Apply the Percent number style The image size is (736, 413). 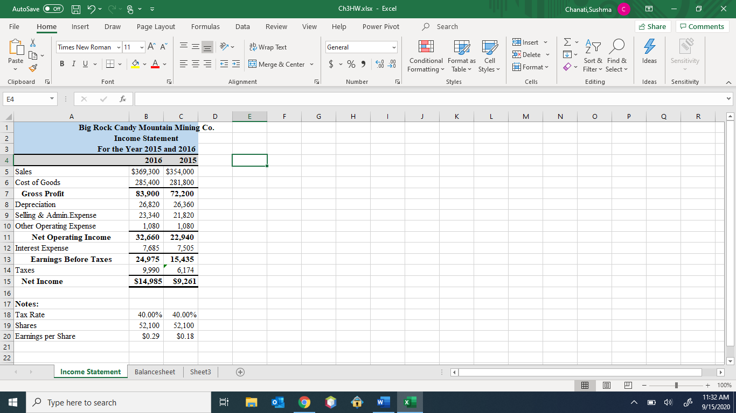[x=350, y=64]
